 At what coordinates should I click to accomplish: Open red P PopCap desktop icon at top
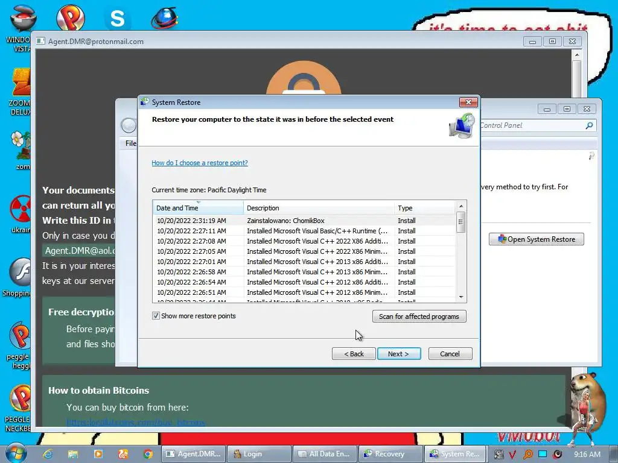pyautogui.click(x=70, y=17)
